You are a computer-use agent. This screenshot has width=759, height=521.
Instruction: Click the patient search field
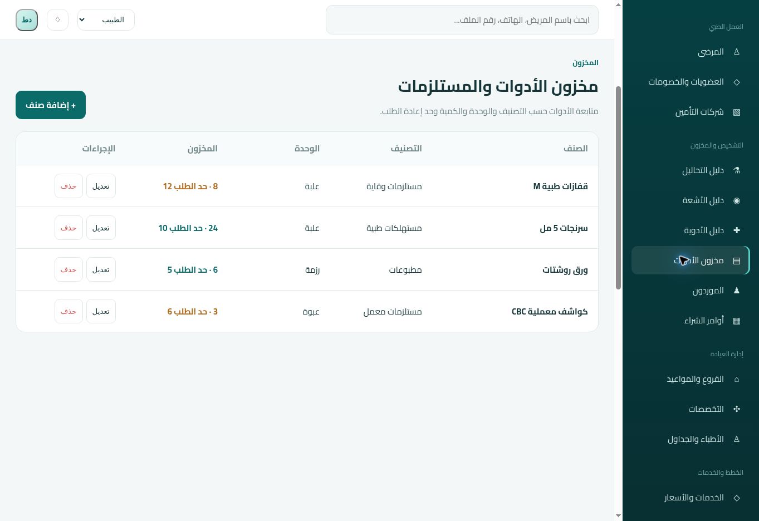pos(462,20)
